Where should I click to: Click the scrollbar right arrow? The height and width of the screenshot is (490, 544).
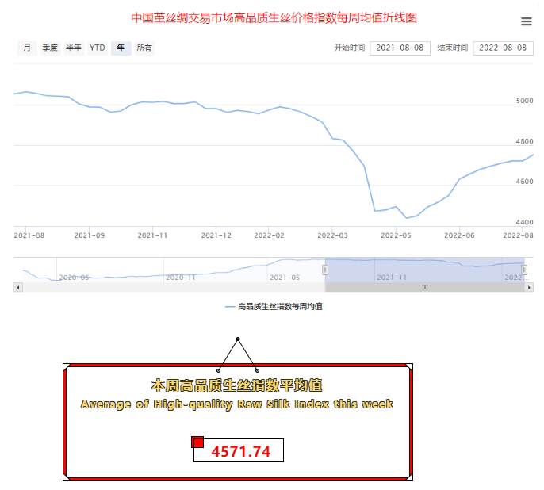530,287
